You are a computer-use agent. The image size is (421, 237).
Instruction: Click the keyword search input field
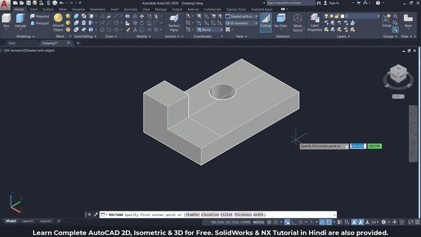[x=291, y=3]
